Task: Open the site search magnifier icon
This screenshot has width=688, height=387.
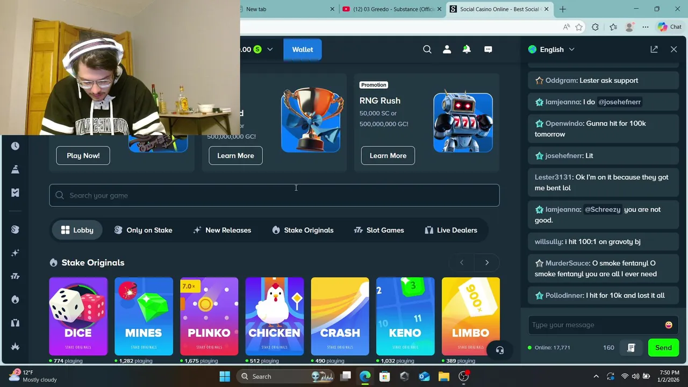Action: tap(427, 49)
